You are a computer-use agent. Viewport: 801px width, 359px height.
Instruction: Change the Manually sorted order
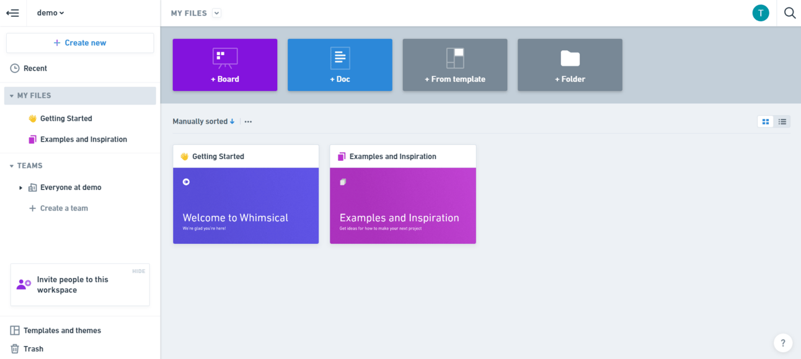[x=203, y=122]
